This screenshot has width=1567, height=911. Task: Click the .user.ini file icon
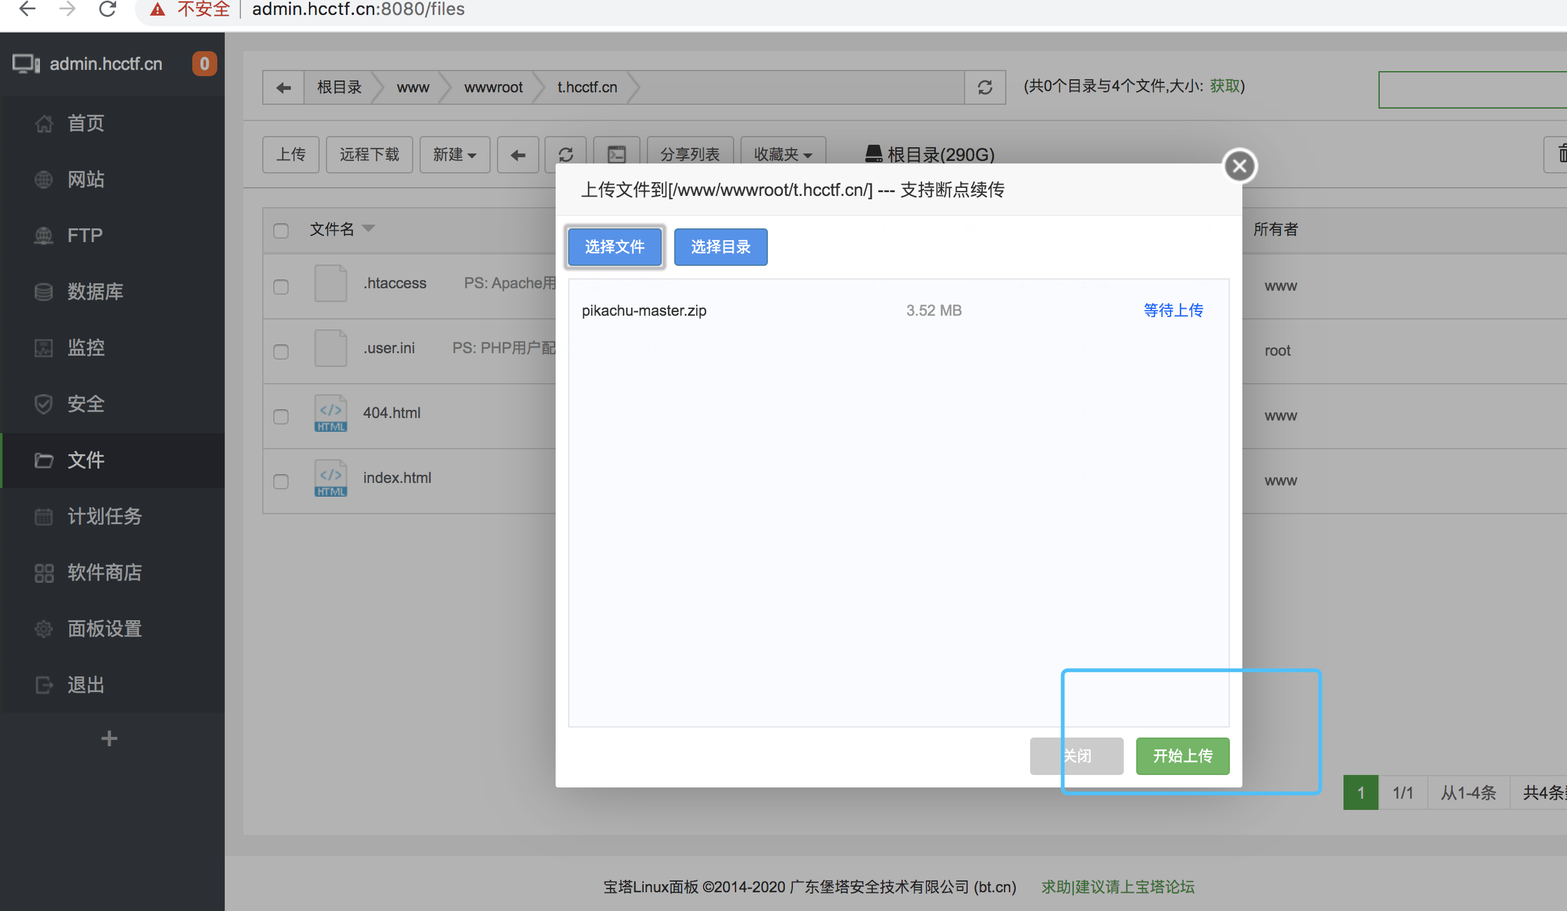click(331, 348)
